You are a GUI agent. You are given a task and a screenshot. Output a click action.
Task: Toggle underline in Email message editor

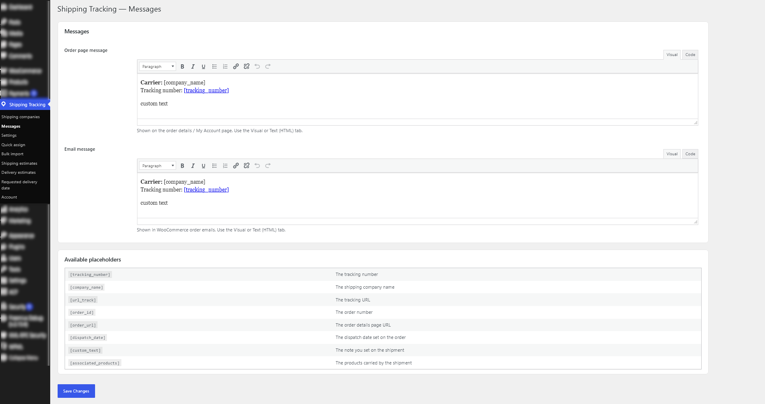(204, 166)
